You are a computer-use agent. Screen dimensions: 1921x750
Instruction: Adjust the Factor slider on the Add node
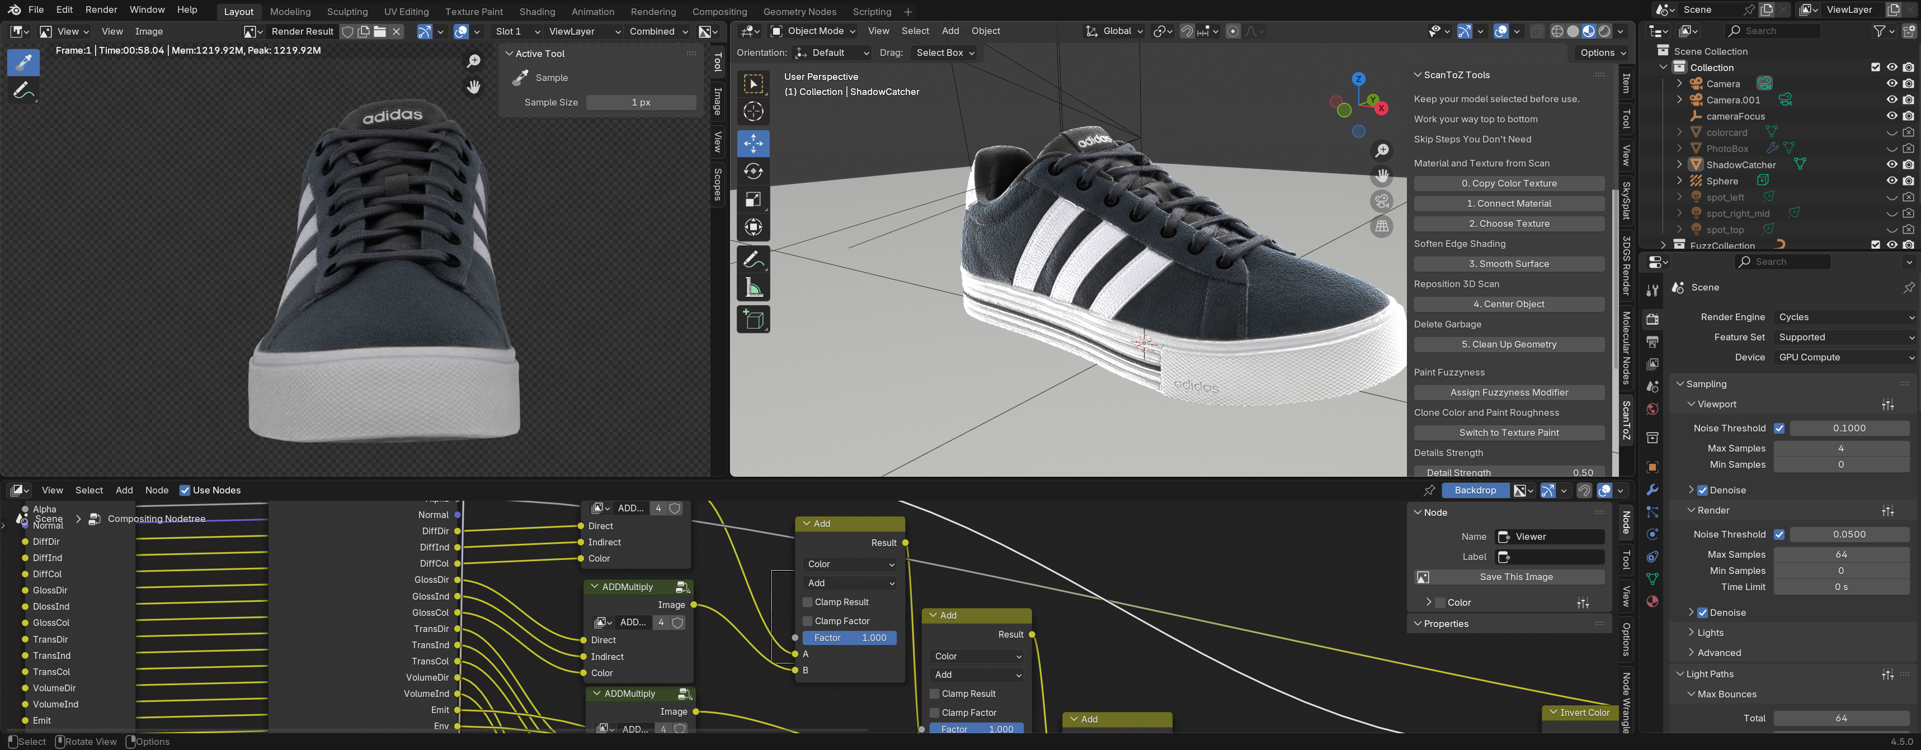849,638
